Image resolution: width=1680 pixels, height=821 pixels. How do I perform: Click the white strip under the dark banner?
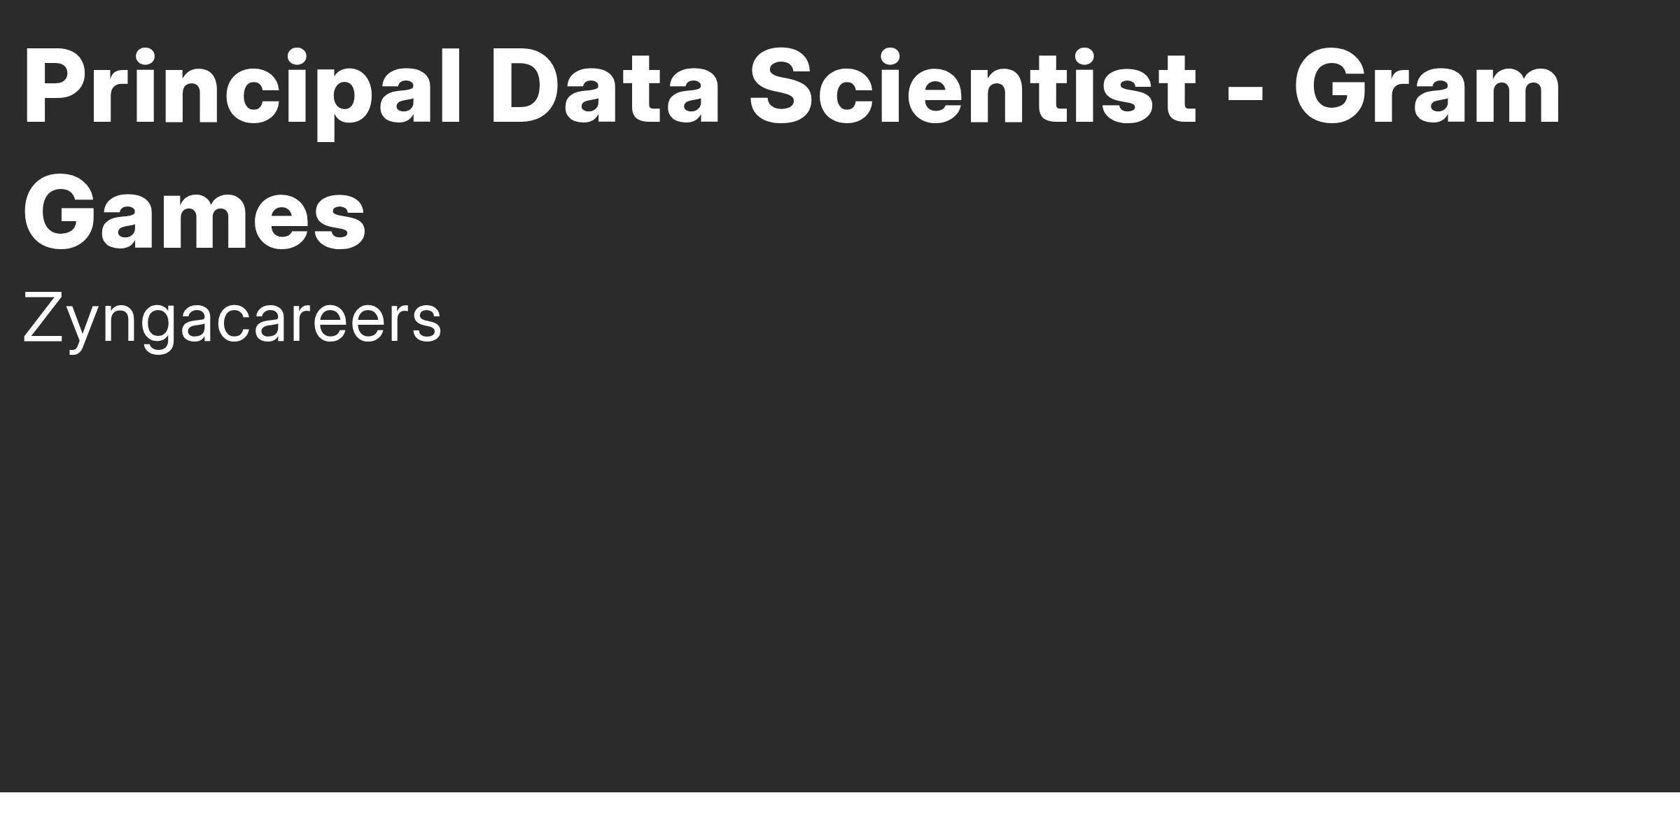[840, 806]
